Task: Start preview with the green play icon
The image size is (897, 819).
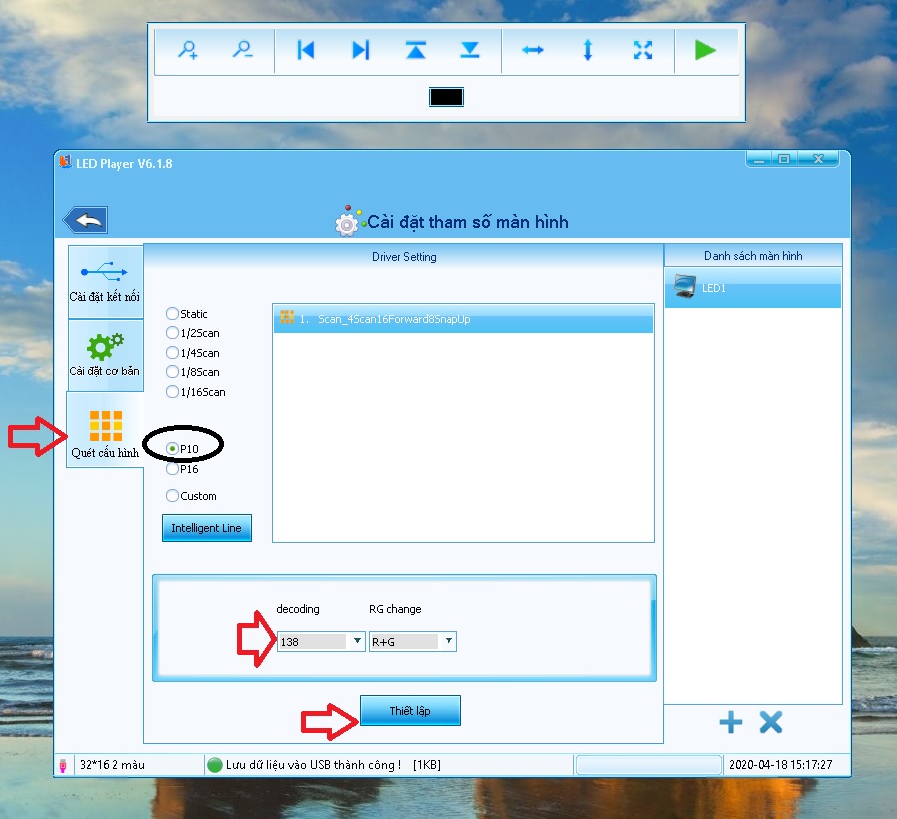Action: tap(705, 50)
